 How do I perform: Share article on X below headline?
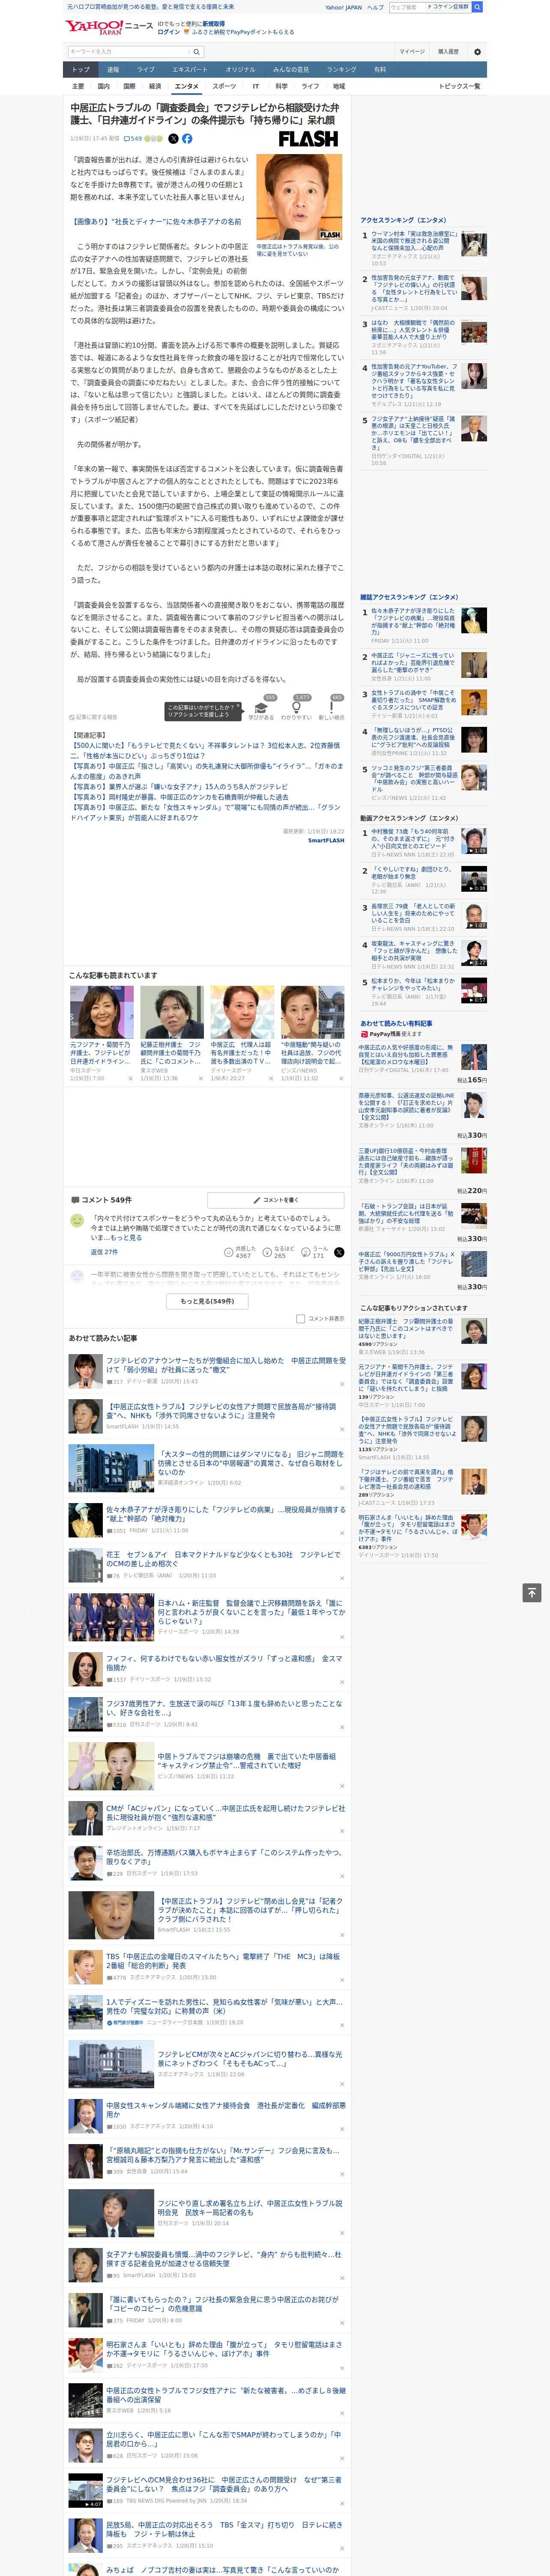[173, 139]
